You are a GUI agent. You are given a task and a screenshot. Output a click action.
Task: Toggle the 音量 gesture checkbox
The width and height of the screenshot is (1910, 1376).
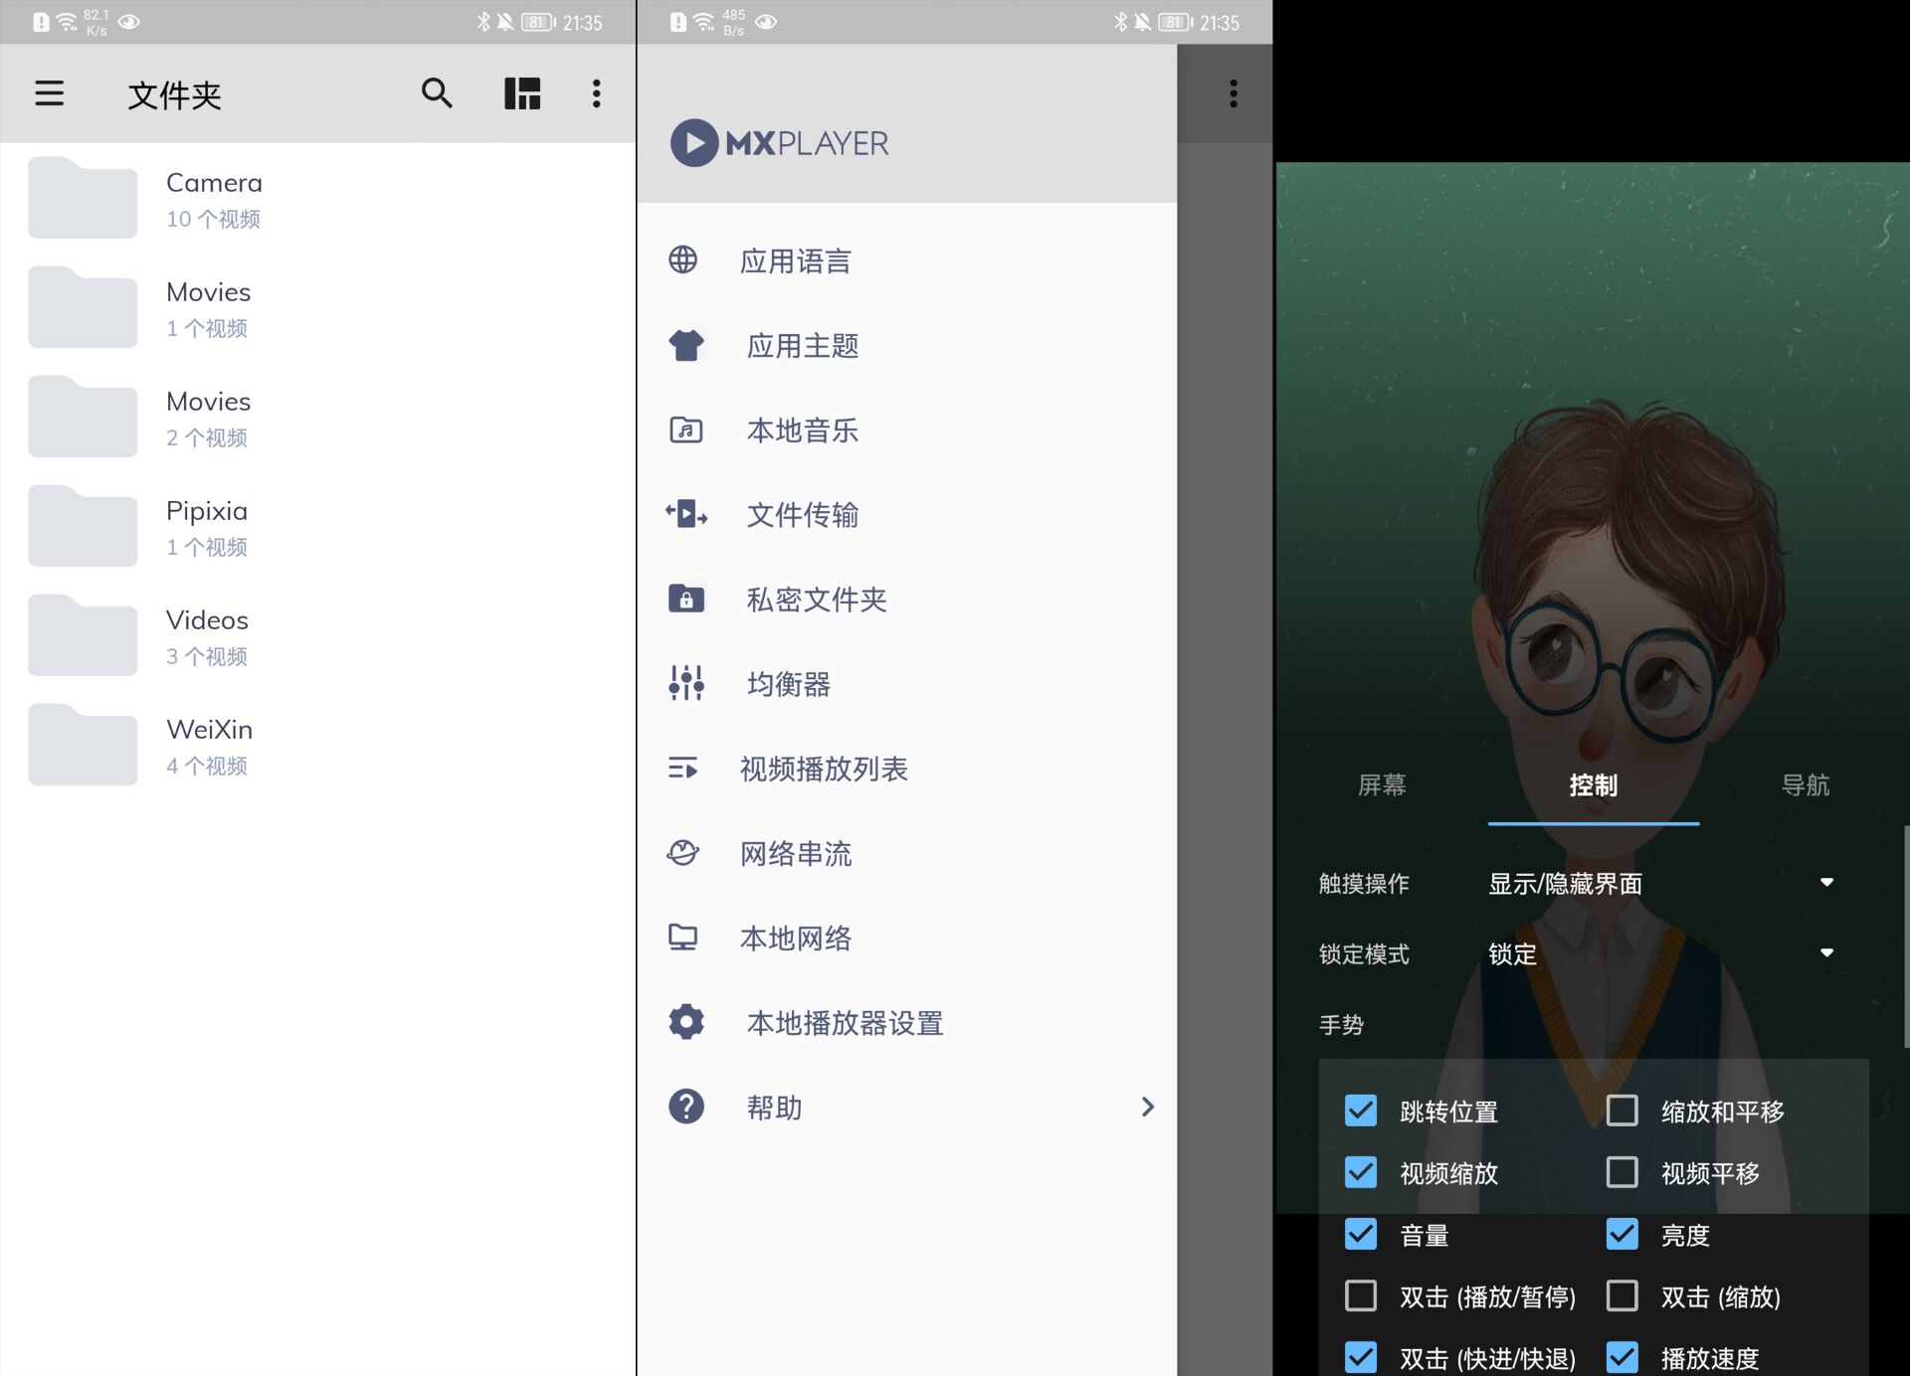pyautogui.click(x=1361, y=1234)
